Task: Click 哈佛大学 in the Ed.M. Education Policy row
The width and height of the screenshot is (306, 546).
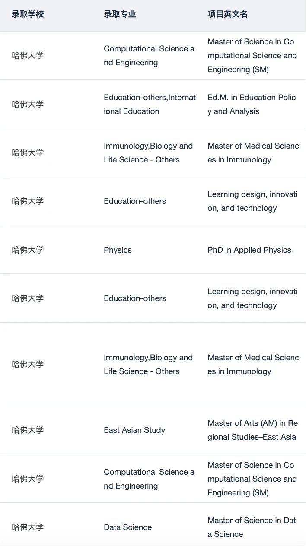Action: [x=28, y=104]
